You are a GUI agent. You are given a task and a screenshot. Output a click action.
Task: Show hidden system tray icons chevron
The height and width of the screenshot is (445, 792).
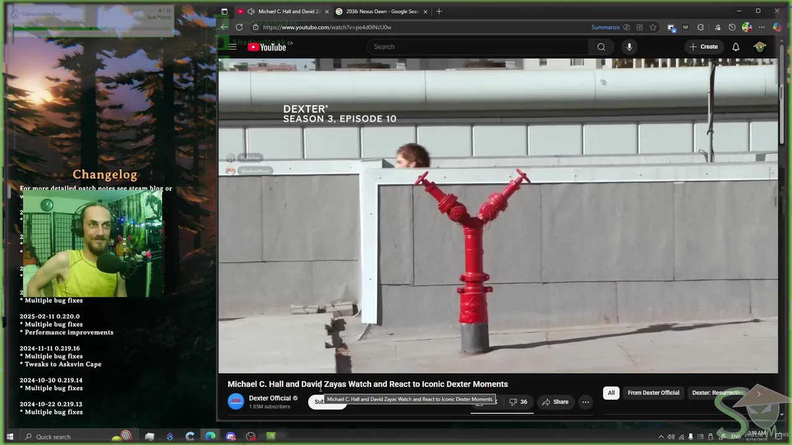(x=661, y=437)
